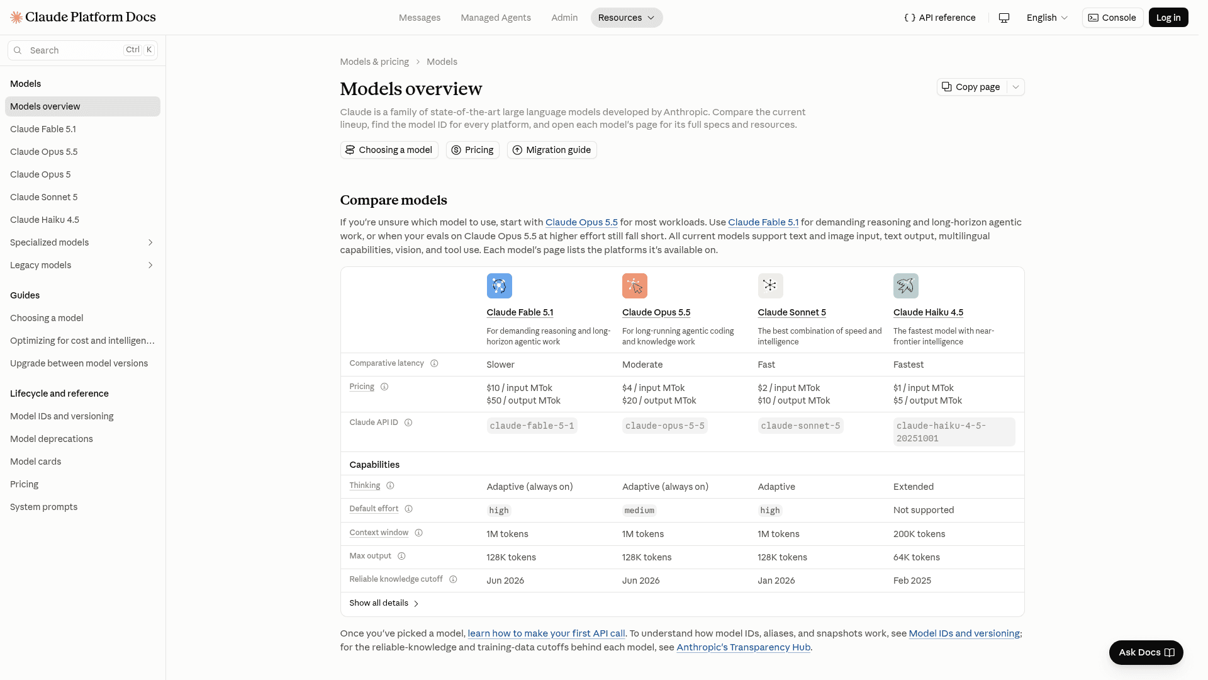Image resolution: width=1208 pixels, height=680 pixels.
Task: Open Model deprecations in the sidebar
Action: [x=82, y=439]
